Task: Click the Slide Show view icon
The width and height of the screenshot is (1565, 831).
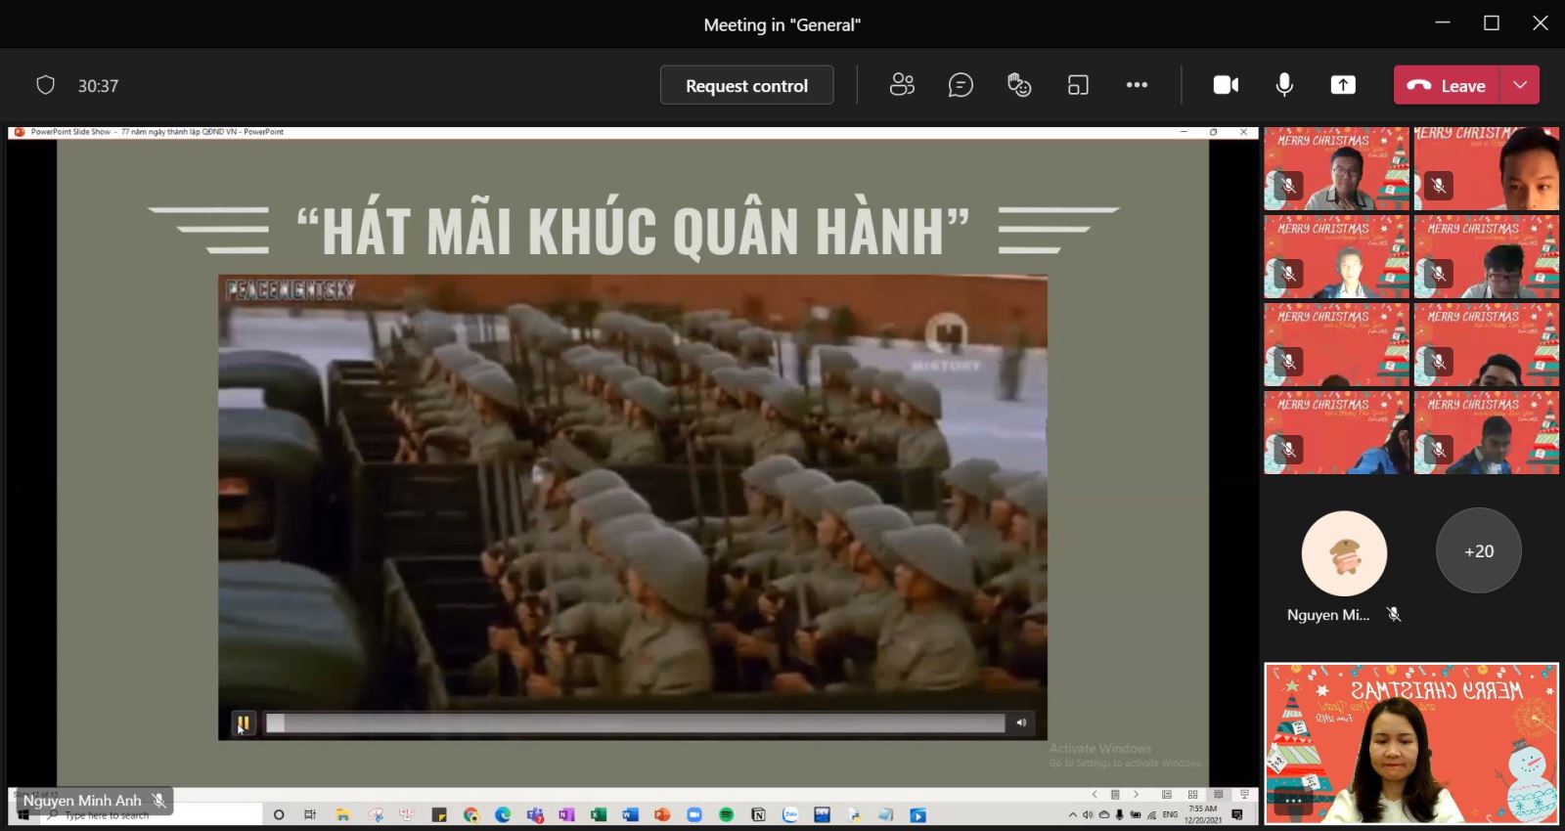Action: [1244, 795]
